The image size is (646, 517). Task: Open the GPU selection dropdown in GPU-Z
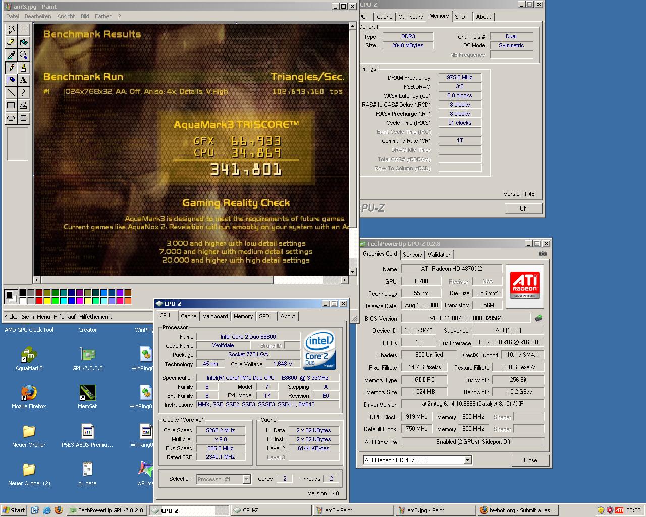(467, 460)
